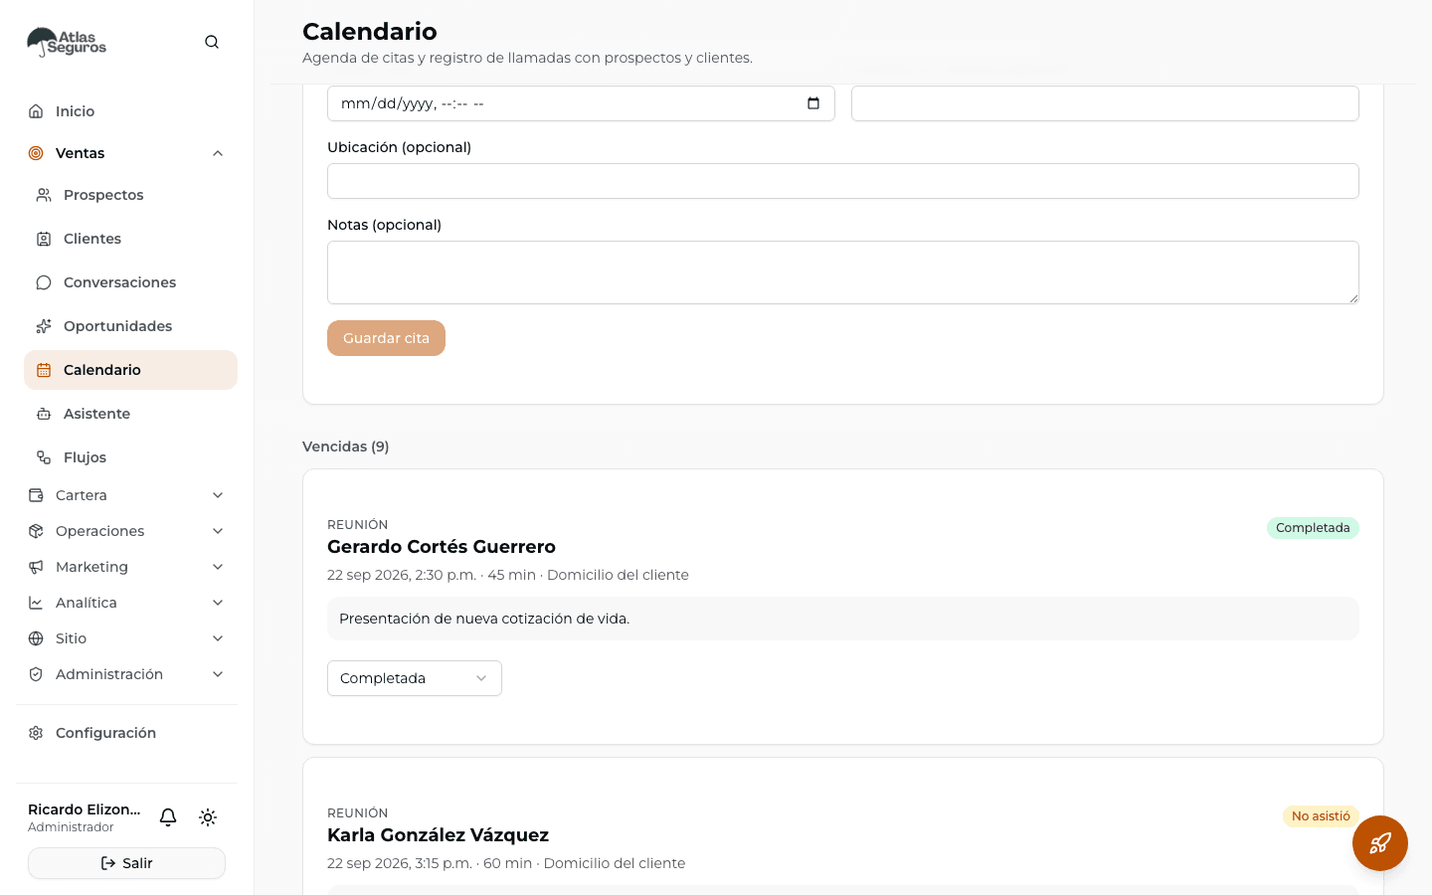Click the Cartera wallet icon

tap(36, 495)
